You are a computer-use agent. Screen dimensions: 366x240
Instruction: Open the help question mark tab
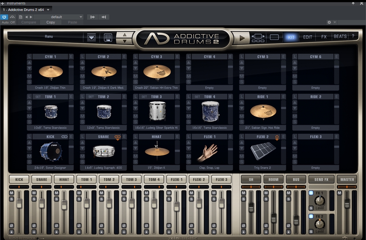click(353, 36)
